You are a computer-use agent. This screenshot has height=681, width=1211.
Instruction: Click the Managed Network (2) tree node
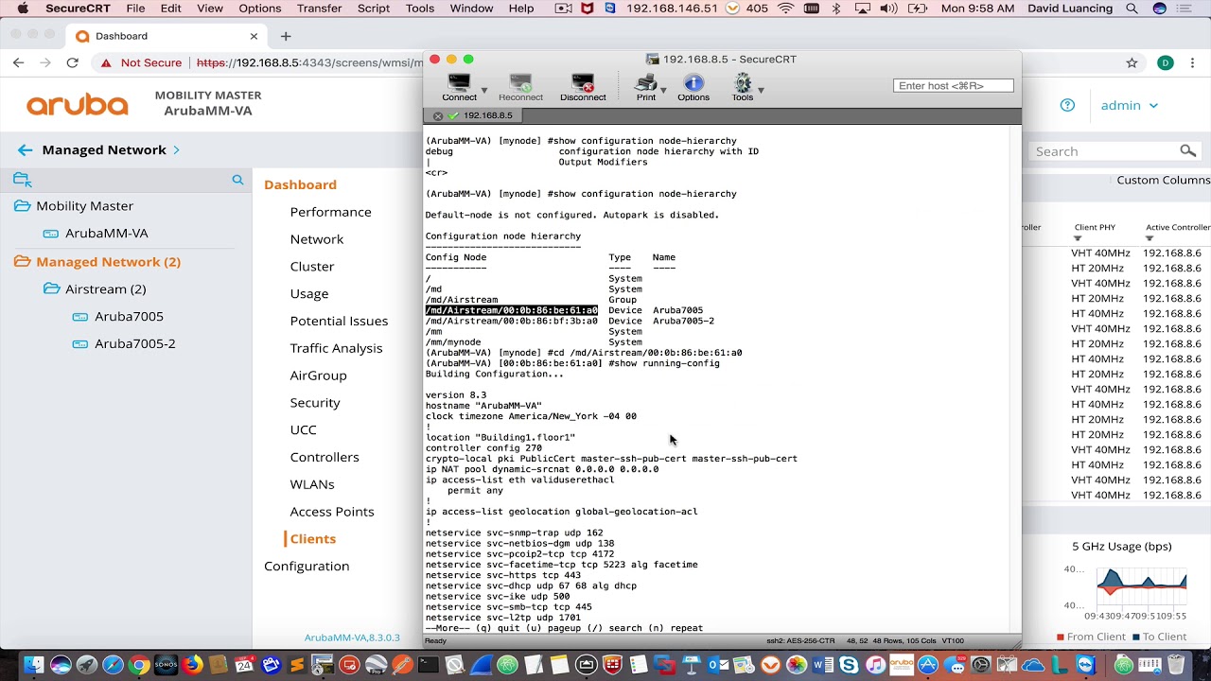[x=108, y=262]
